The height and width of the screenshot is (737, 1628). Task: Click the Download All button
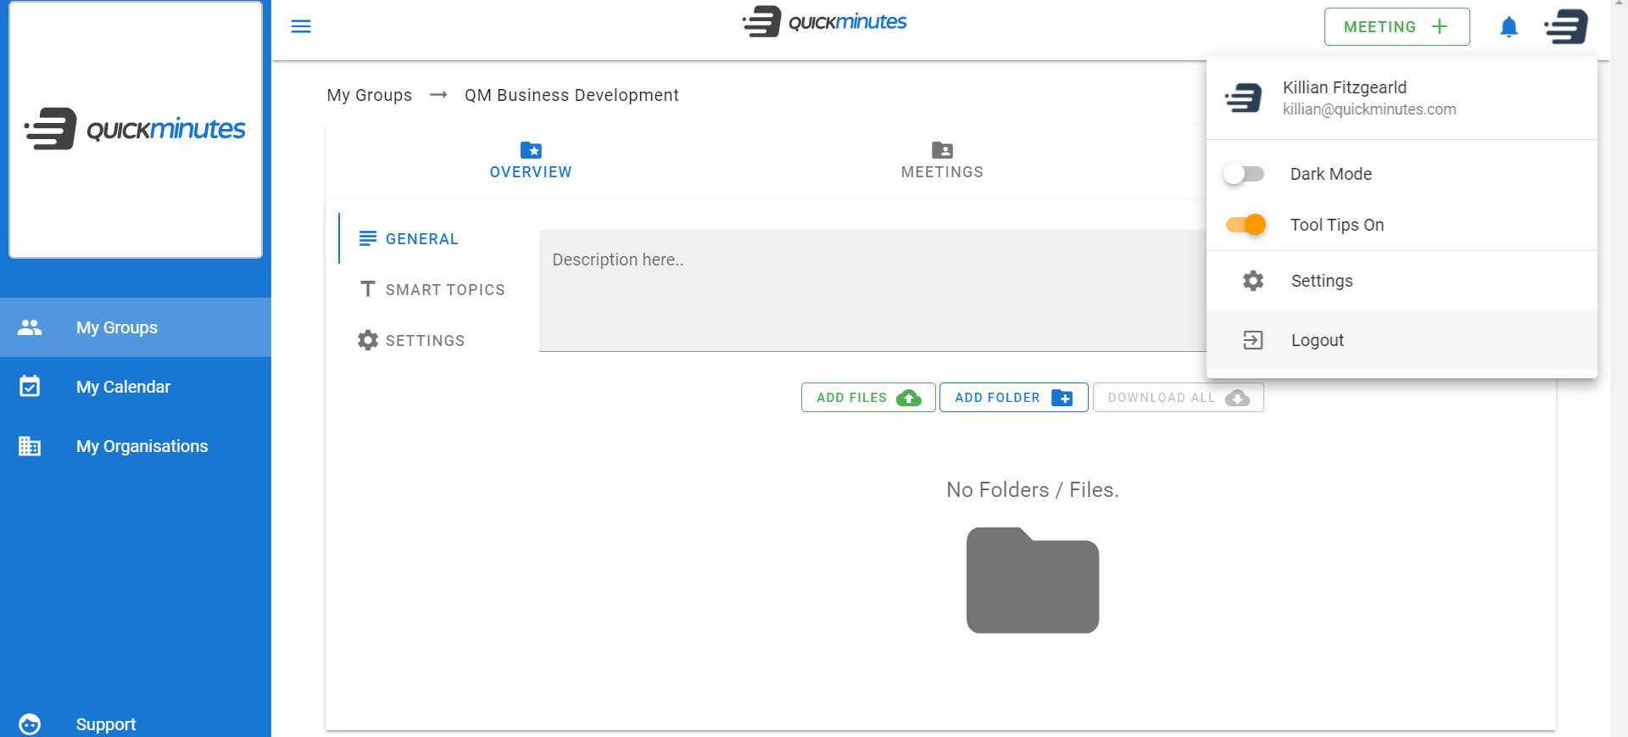point(1178,398)
